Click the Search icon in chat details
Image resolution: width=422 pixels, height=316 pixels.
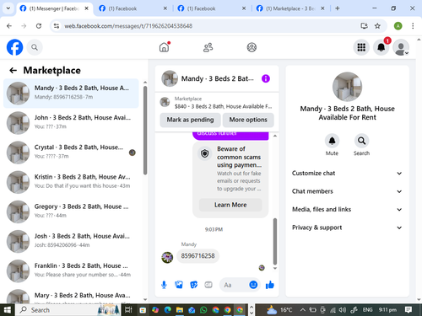pyautogui.click(x=361, y=141)
